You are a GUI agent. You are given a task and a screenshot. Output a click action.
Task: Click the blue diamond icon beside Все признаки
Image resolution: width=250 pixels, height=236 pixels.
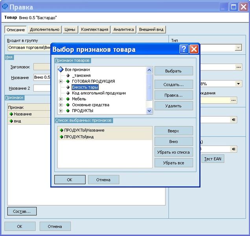[x=61, y=69]
